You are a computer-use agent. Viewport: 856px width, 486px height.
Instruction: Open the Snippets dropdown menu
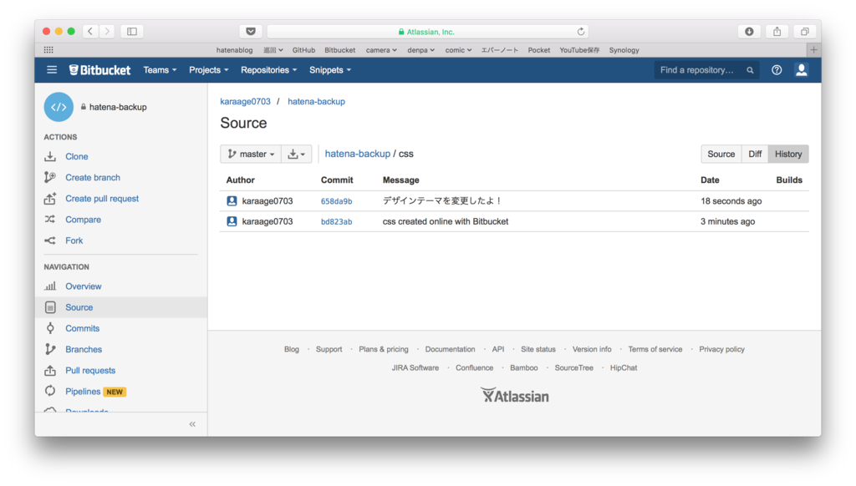(329, 70)
